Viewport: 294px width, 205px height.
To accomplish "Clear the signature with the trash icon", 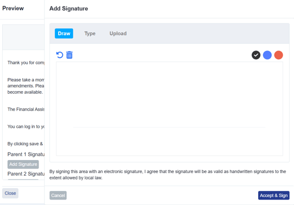I will [x=70, y=55].
